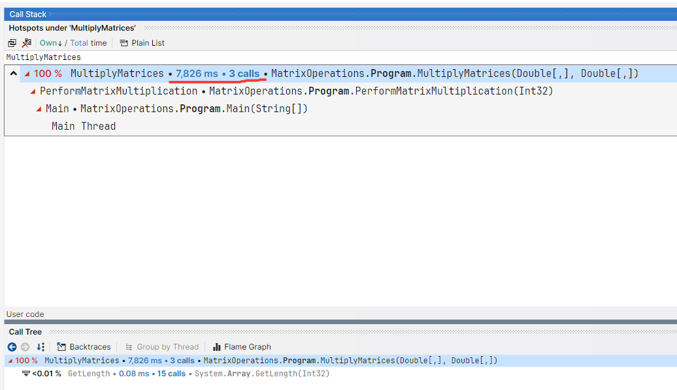
Task: Select the Main Thread row
Action: [x=84, y=127]
